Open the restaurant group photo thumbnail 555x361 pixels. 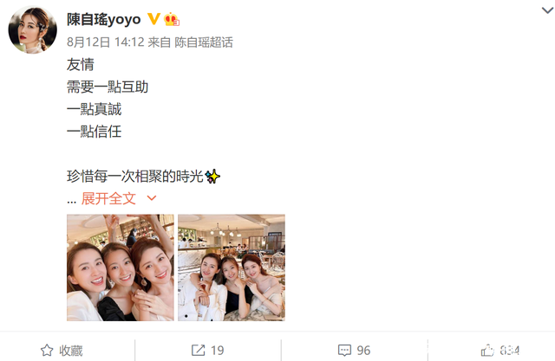tap(232, 268)
